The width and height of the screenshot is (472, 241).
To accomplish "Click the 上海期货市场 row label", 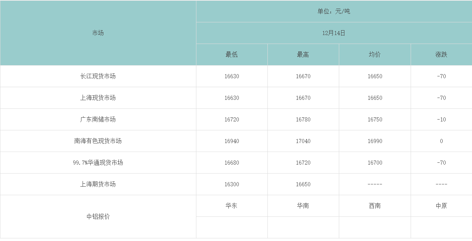I will click(x=97, y=184).
